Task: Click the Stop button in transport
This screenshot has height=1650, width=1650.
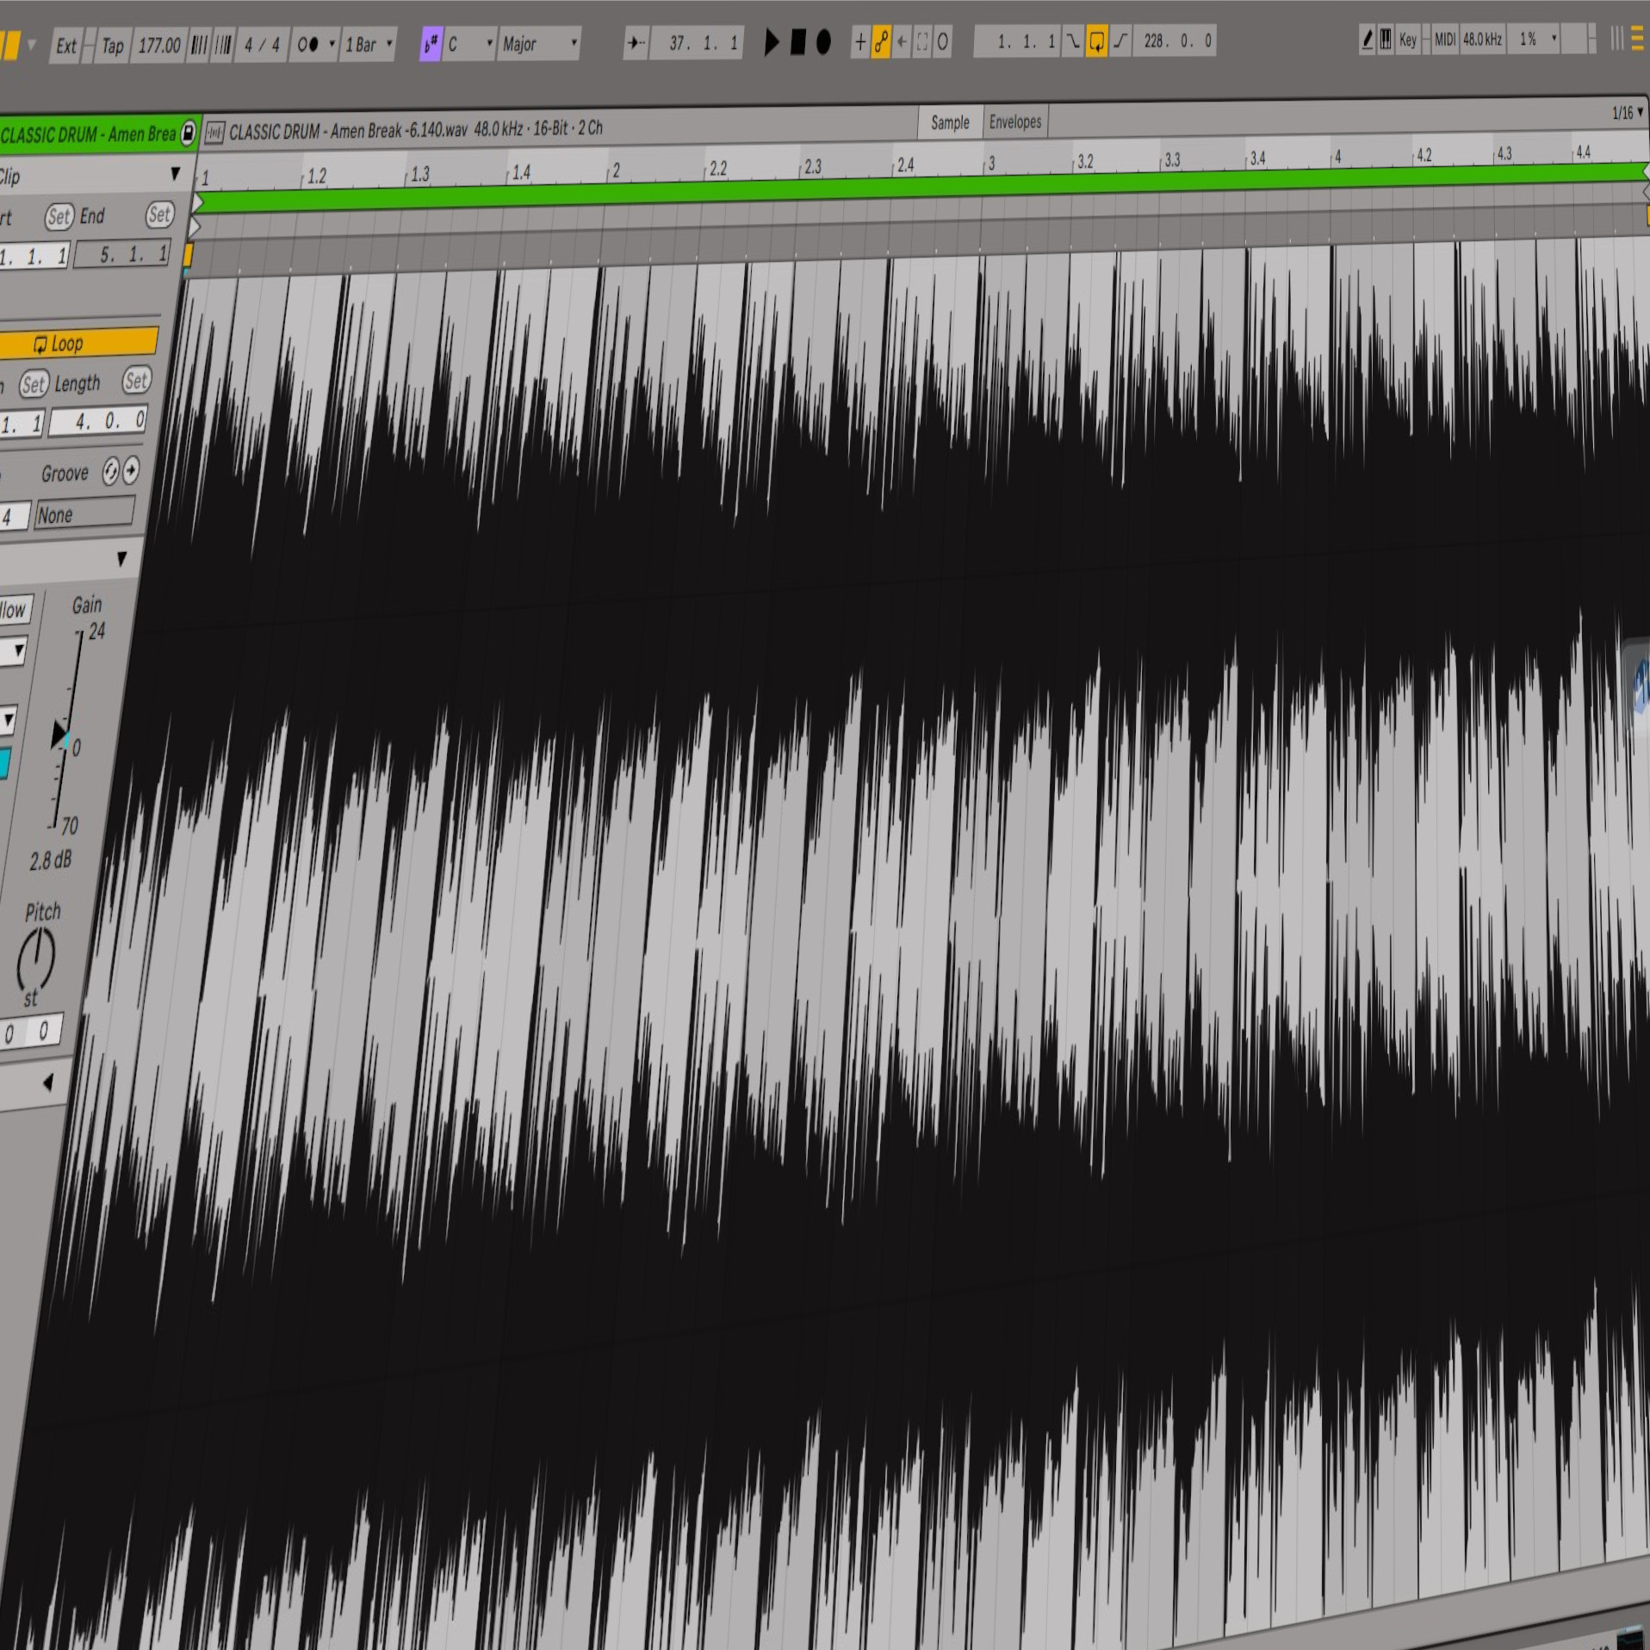Action: tap(797, 41)
